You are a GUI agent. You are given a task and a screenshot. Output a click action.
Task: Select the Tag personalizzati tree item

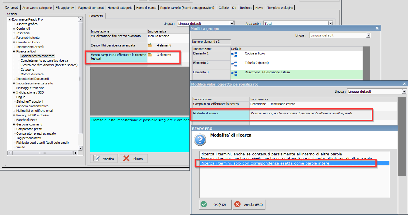coord(29,138)
